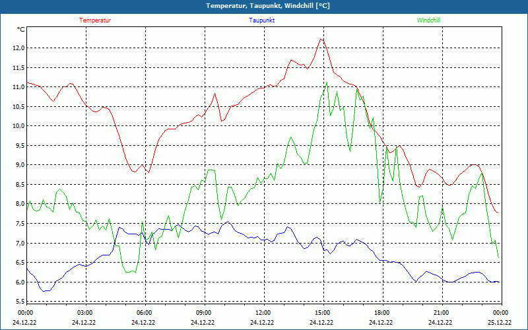This screenshot has width=528, height=330.
Task: Click the '7,0' y-axis value
Action: [20, 243]
